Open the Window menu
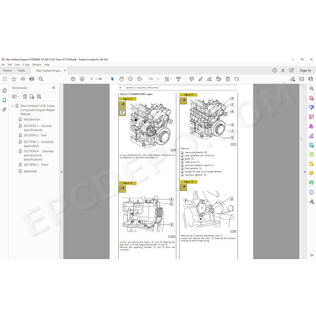The image size is (316, 316). click(37, 65)
